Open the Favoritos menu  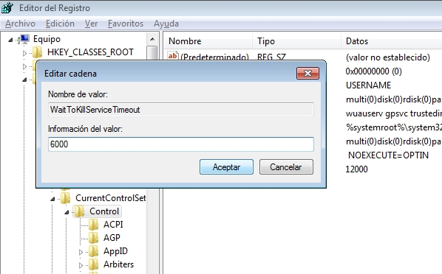(x=126, y=24)
